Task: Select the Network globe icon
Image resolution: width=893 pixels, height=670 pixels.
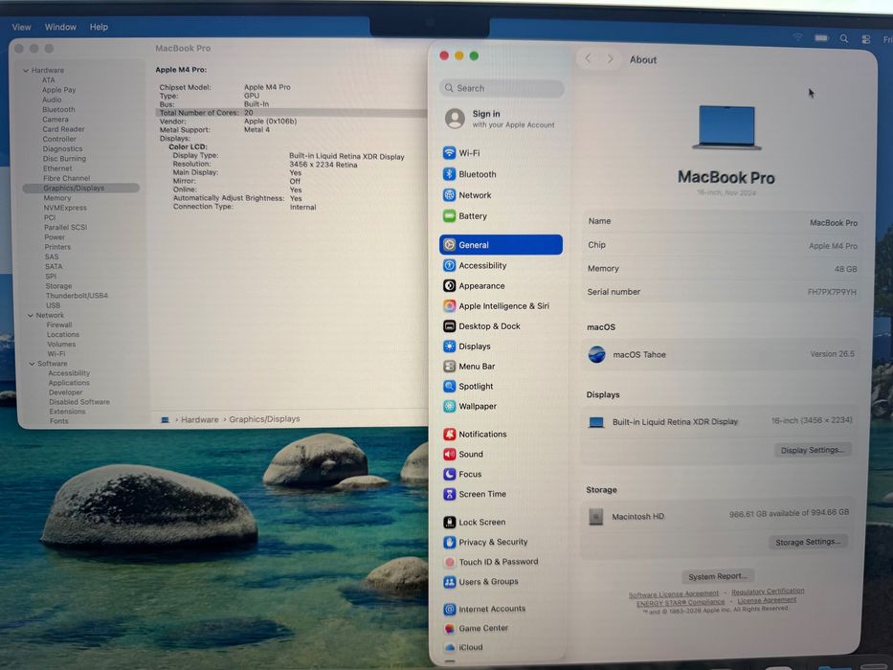Action: click(449, 195)
